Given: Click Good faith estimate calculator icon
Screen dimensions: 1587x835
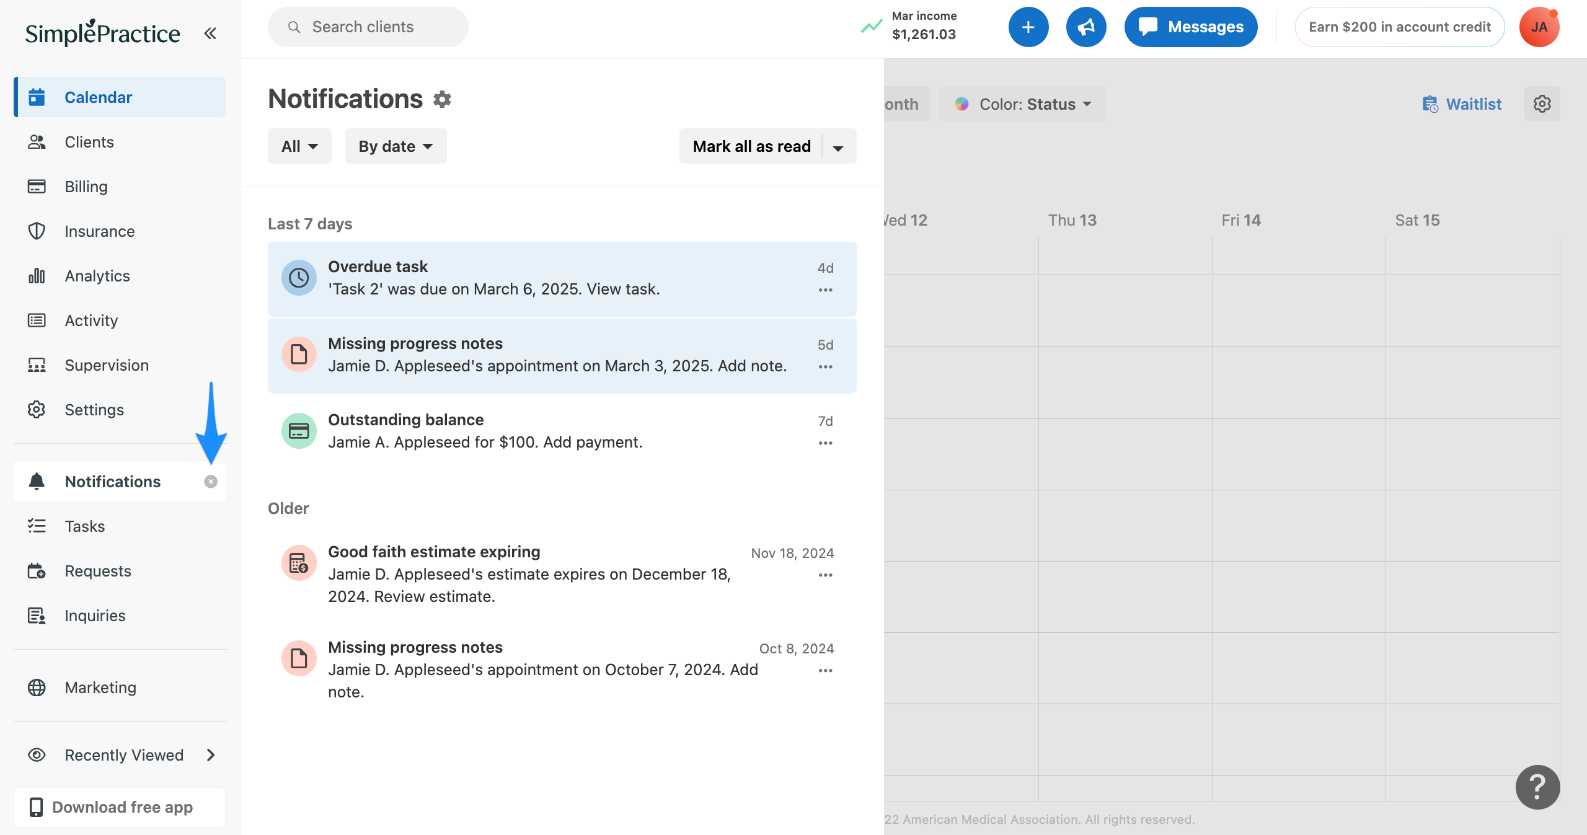Looking at the screenshot, I should pyautogui.click(x=299, y=563).
